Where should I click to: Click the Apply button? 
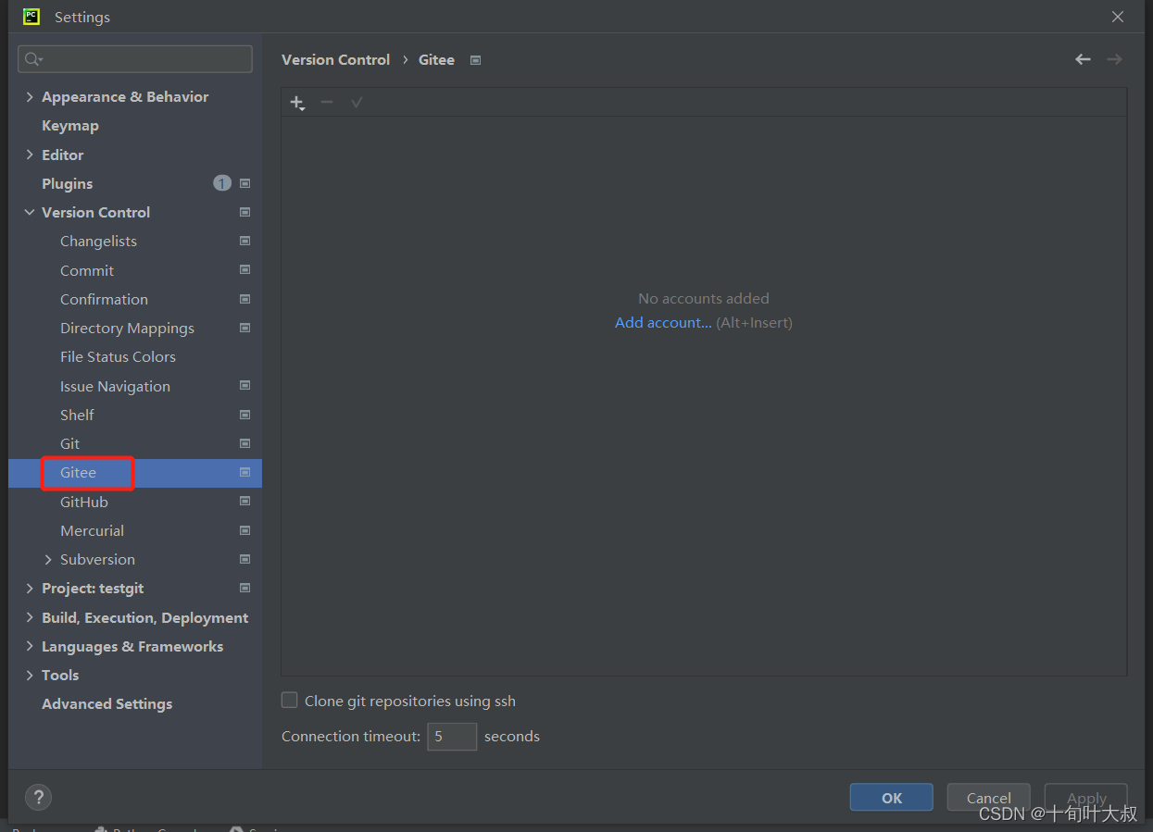[x=1086, y=798]
